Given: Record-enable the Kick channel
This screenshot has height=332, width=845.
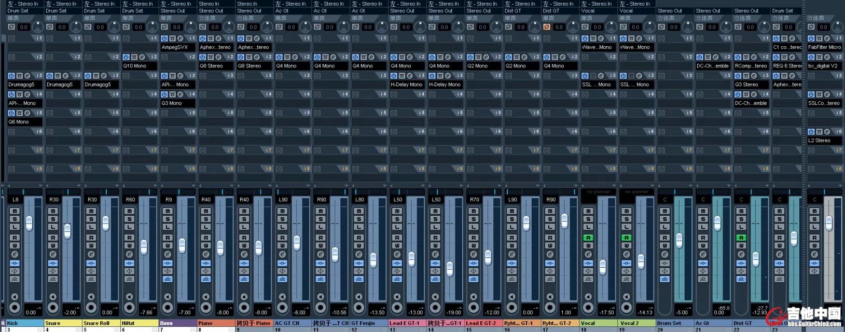Looking at the screenshot, I should (x=15, y=308).
